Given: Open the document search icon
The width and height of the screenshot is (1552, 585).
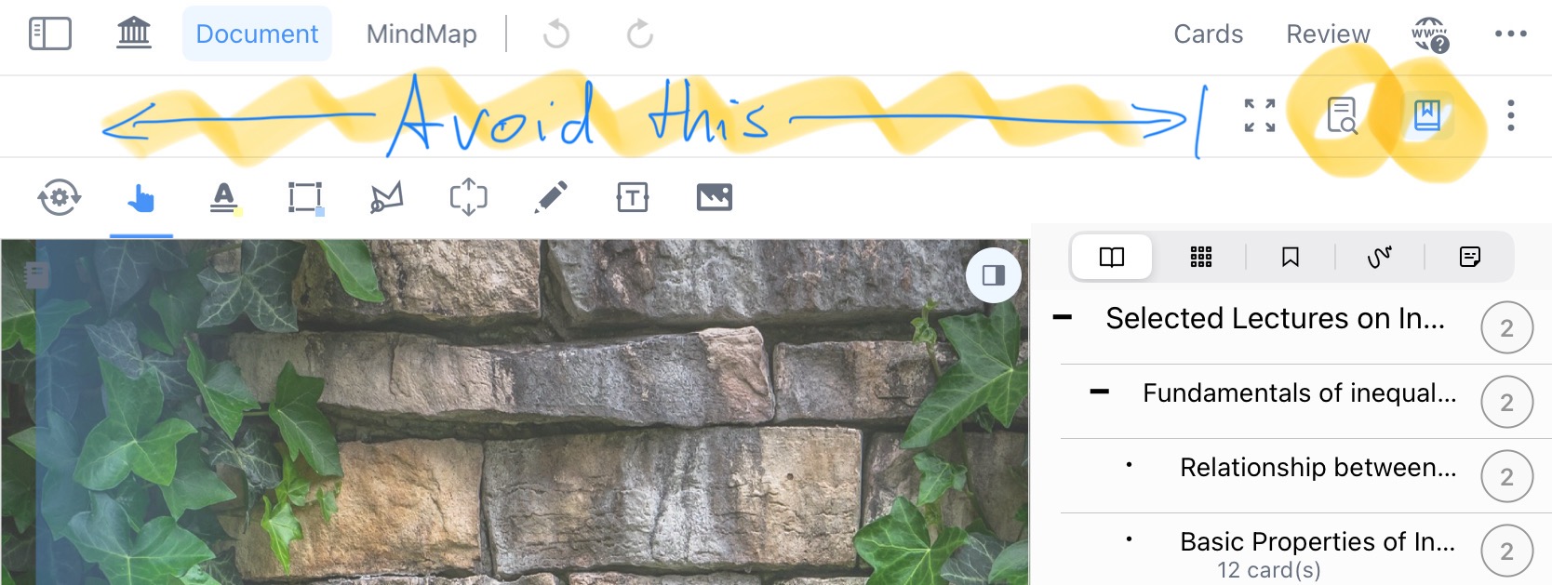Looking at the screenshot, I should (1342, 115).
